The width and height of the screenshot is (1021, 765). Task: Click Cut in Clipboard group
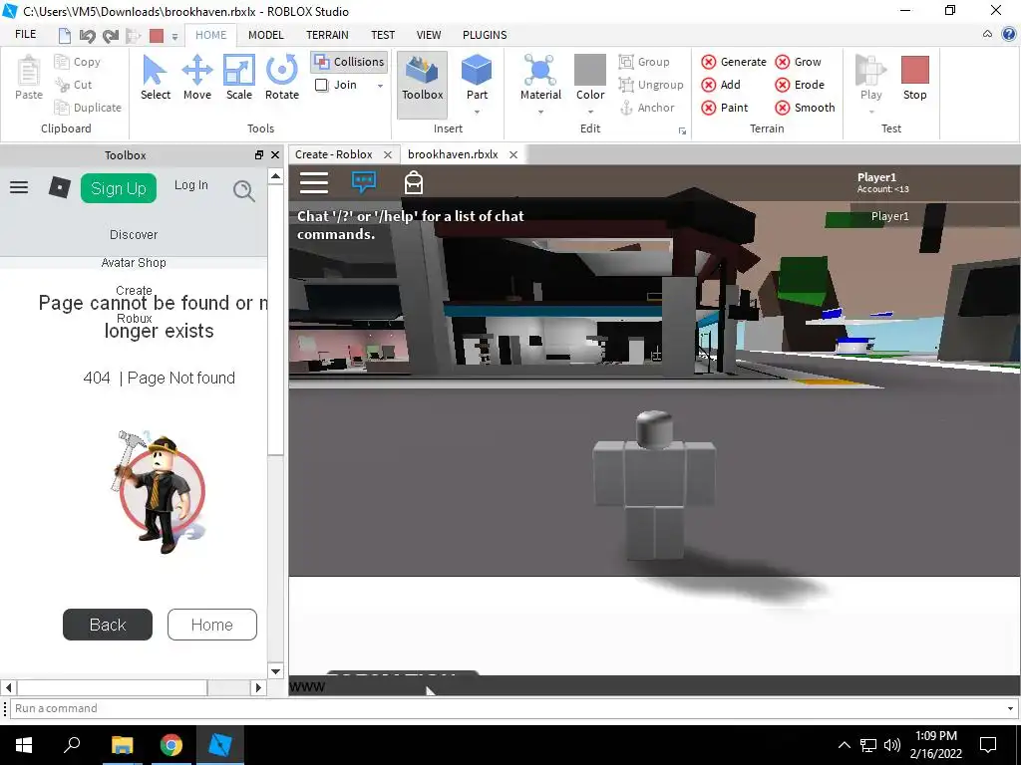point(74,85)
